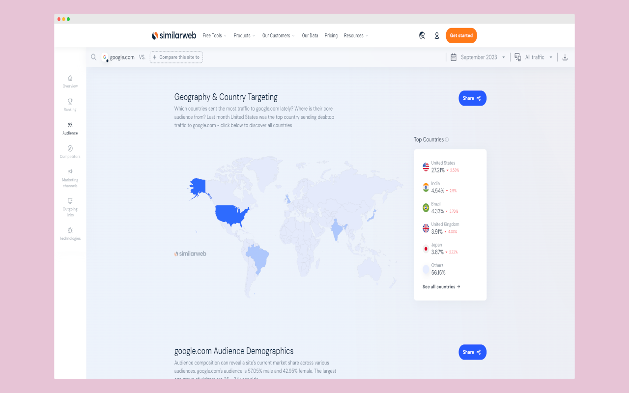This screenshot has width=629, height=393.
Task: Select the Audience sidebar item
Action: 70,128
